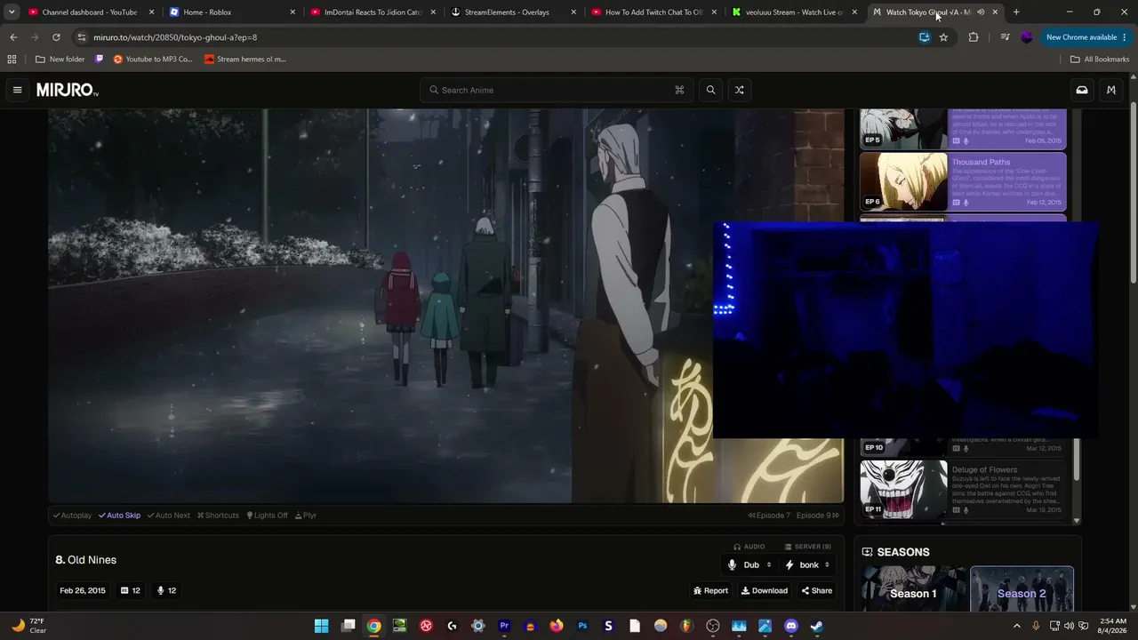Turn the Lights Off for the player

coord(268,516)
